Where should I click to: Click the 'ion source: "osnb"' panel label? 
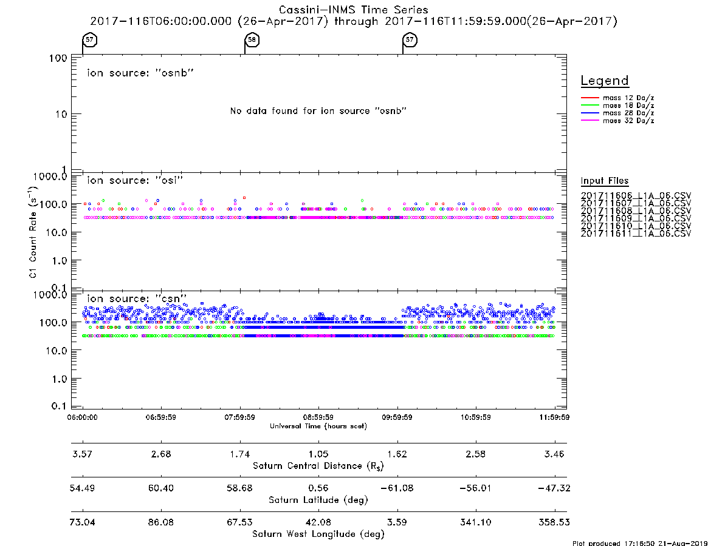(140, 73)
